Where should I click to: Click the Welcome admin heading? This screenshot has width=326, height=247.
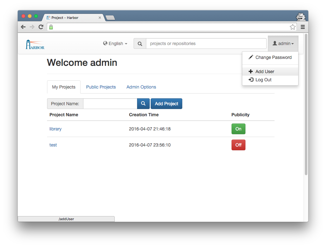tap(82, 63)
